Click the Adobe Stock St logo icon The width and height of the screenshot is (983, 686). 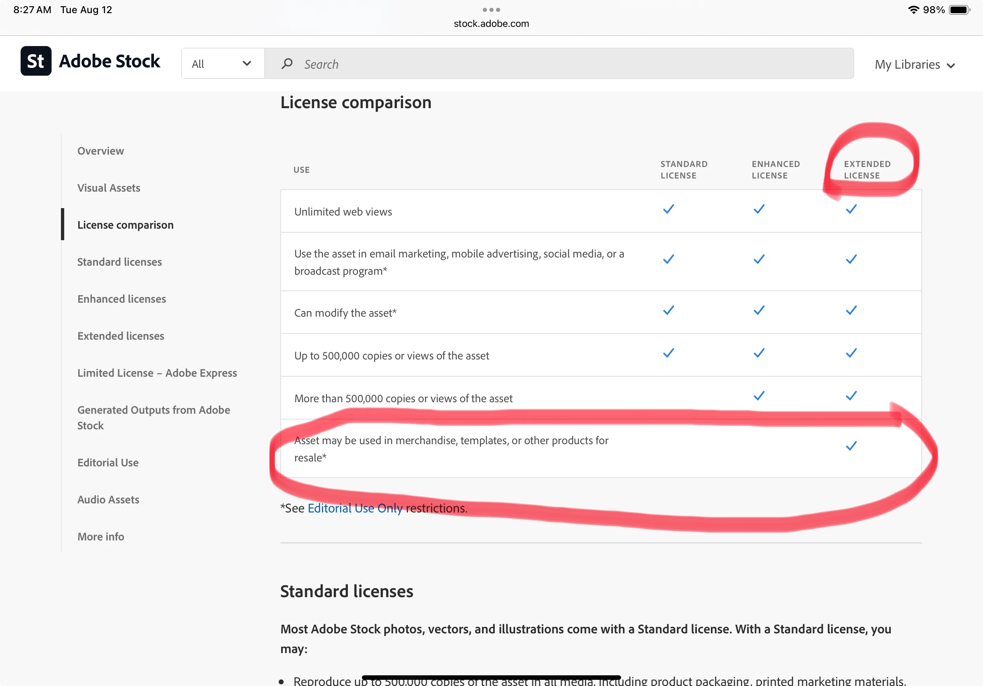[36, 61]
